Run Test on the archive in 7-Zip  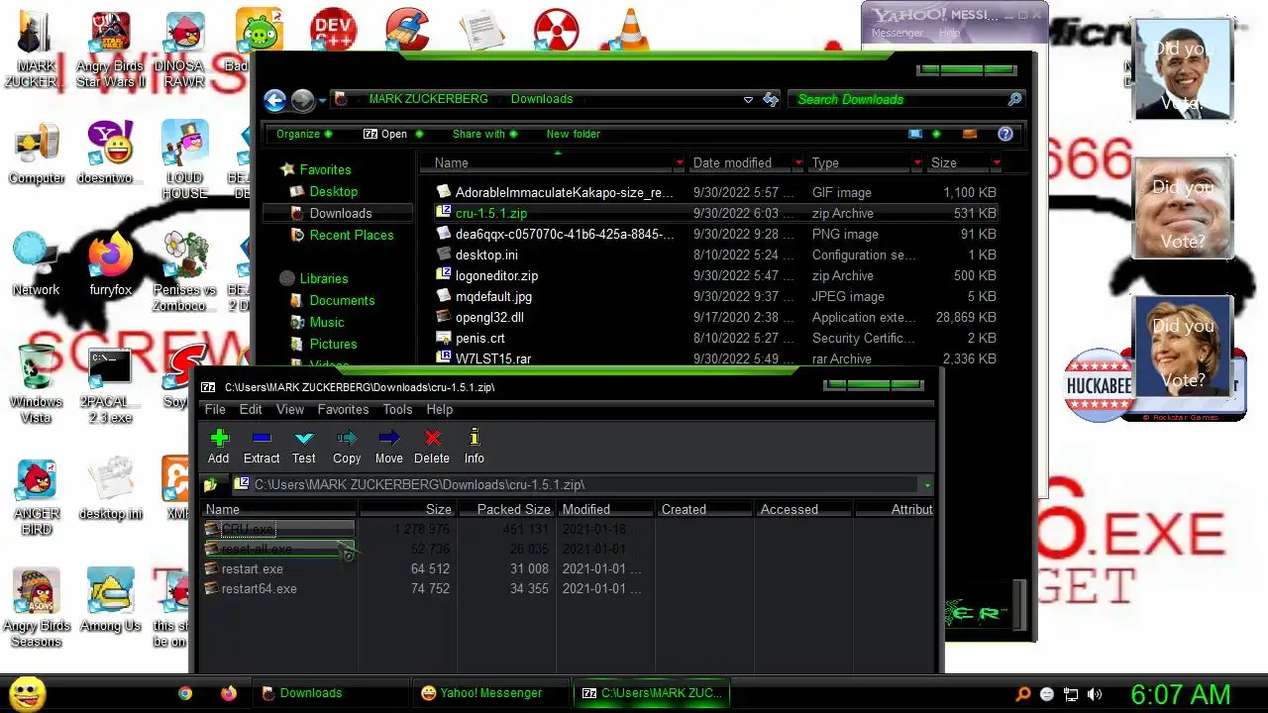(304, 446)
